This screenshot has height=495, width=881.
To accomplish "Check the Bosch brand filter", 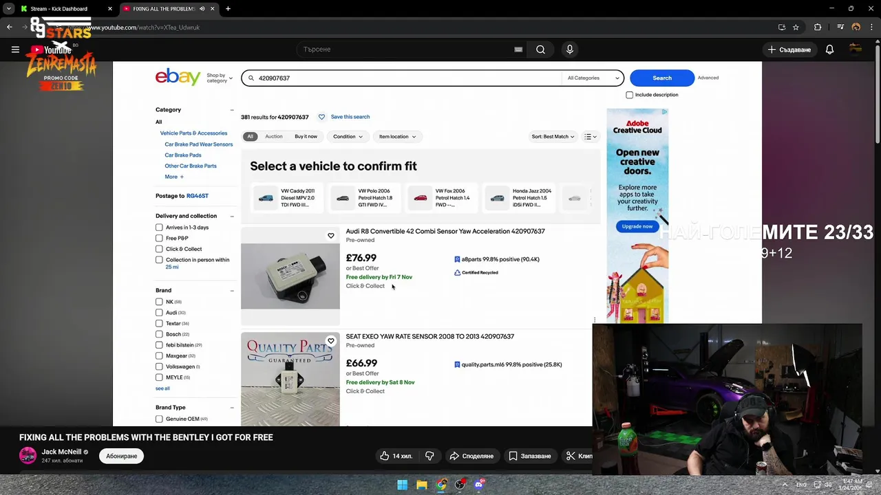I will 159,334.
